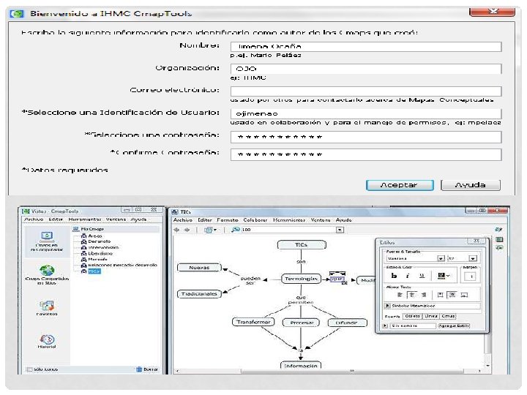Select the Nuevas concept node
527x395 pixels.
[x=199, y=268]
